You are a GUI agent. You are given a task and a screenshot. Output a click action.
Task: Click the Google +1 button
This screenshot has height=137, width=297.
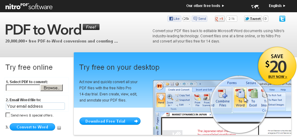[x=220, y=19]
